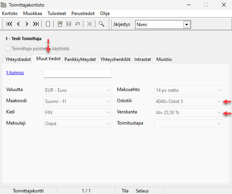Viewport: 232px width, 194px height.
Task: Expand the Maksuehto 14 pv netto dropdown
Action: click(x=188, y=90)
